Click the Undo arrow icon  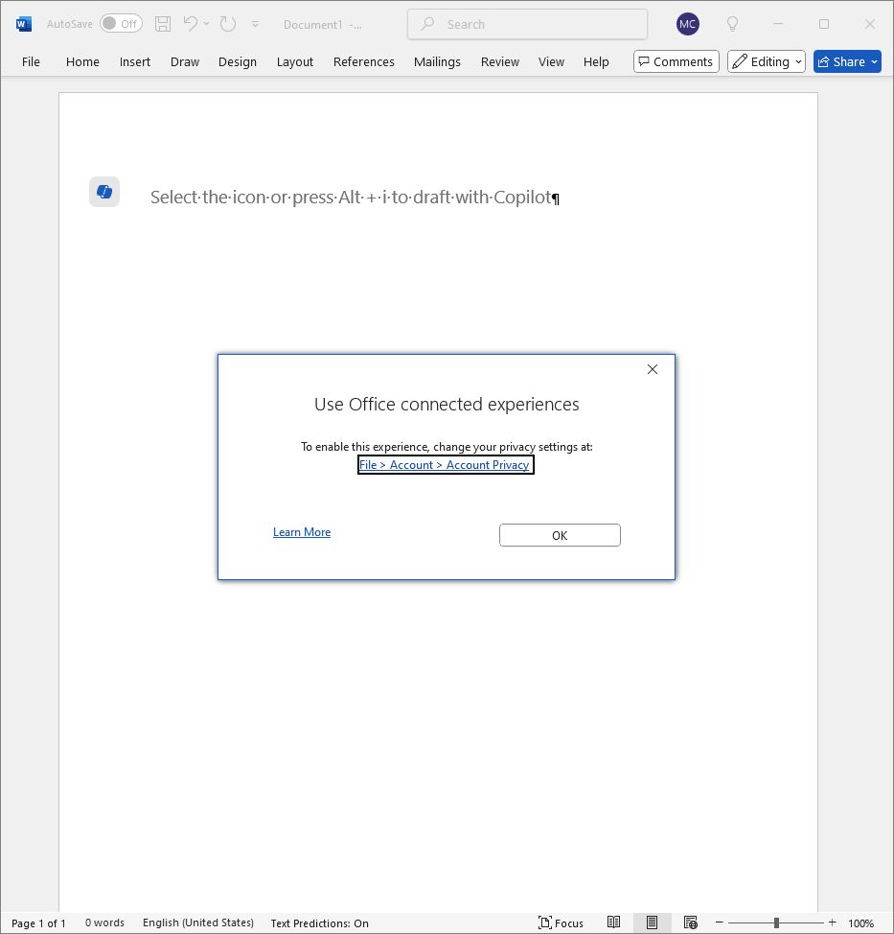pyautogui.click(x=191, y=24)
